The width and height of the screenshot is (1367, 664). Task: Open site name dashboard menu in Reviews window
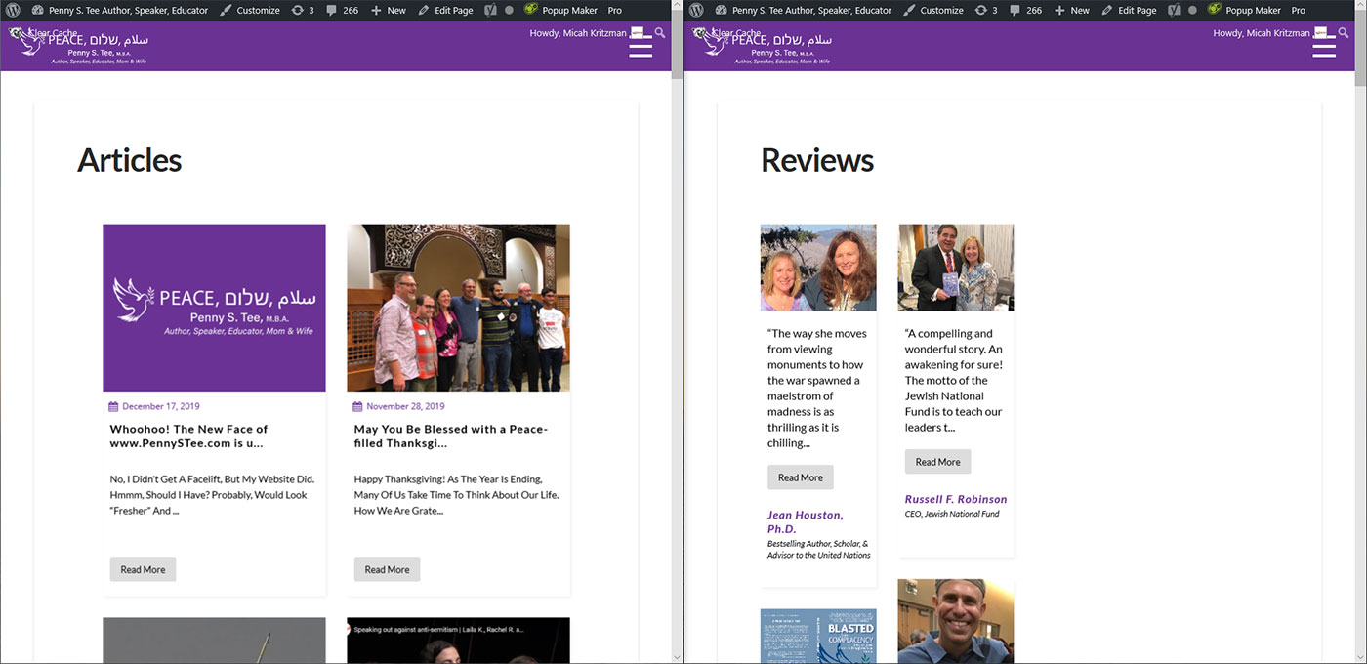click(x=803, y=10)
